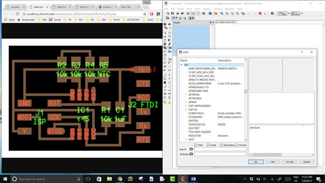
Task: Click the Cancel button in ADD dialog
Action: point(306,162)
